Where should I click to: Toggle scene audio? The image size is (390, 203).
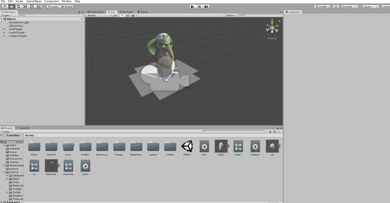pos(128,16)
